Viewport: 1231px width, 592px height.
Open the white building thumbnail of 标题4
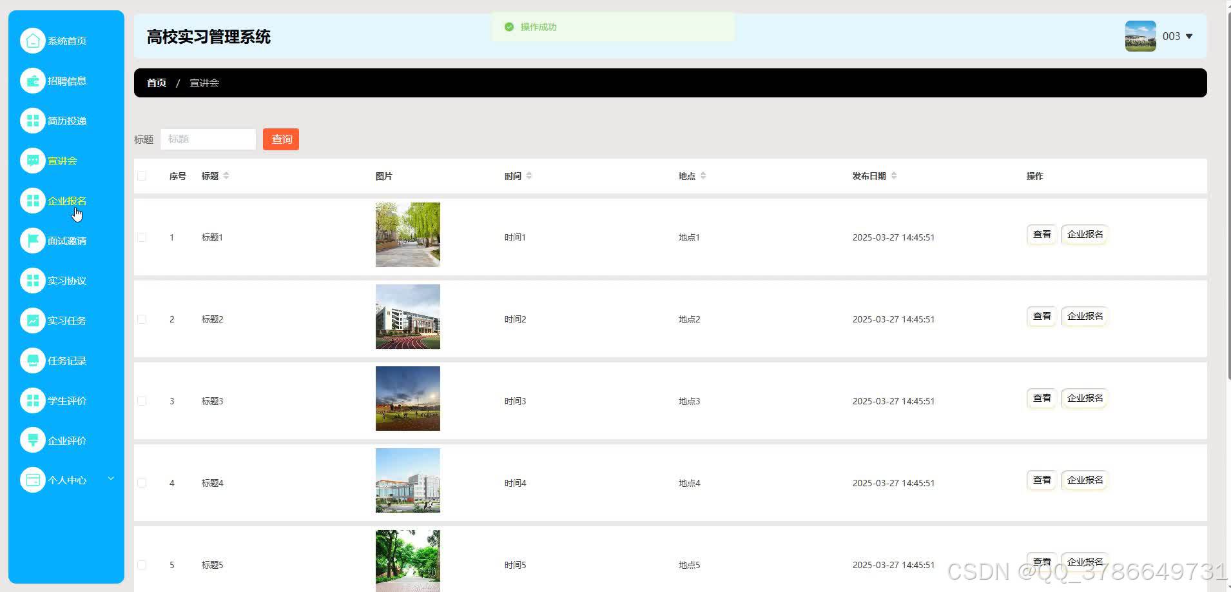408,480
